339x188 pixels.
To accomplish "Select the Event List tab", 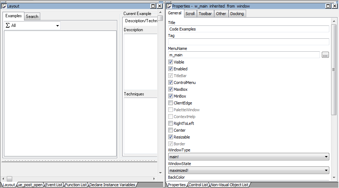I will 54,185.
